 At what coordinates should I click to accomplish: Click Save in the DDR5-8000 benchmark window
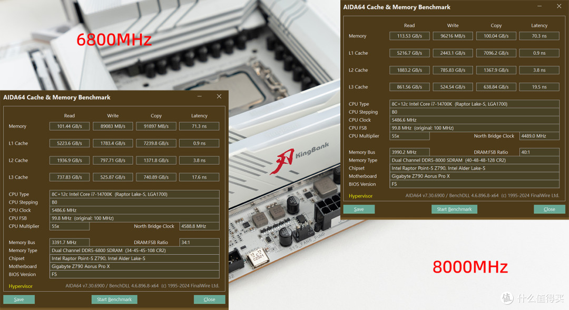(x=359, y=209)
